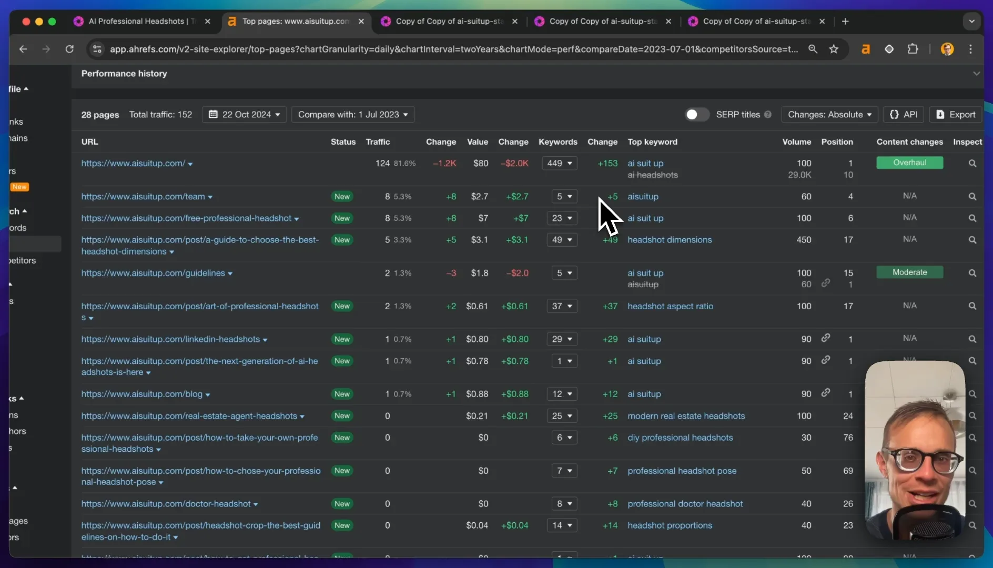Viewport: 993px width, 568px height.
Task: Open the https://www.aisuitup.com/team link
Action: click(x=143, y=197)
